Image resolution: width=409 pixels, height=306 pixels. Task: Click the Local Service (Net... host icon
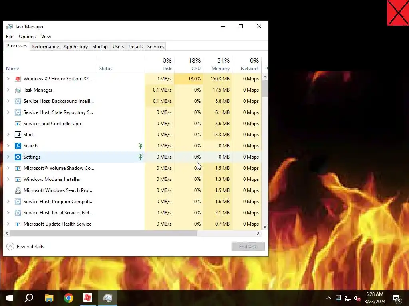(18, 213)
